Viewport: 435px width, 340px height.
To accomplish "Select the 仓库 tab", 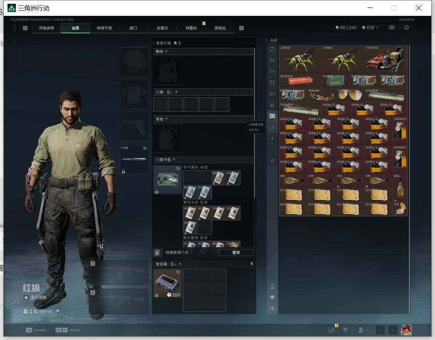I will pos(75,28).
